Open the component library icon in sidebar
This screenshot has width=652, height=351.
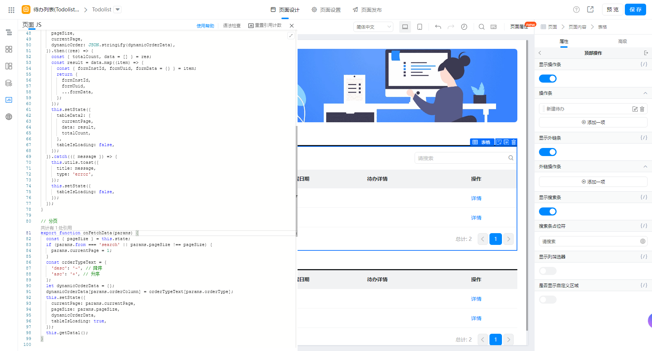point(9,49)
